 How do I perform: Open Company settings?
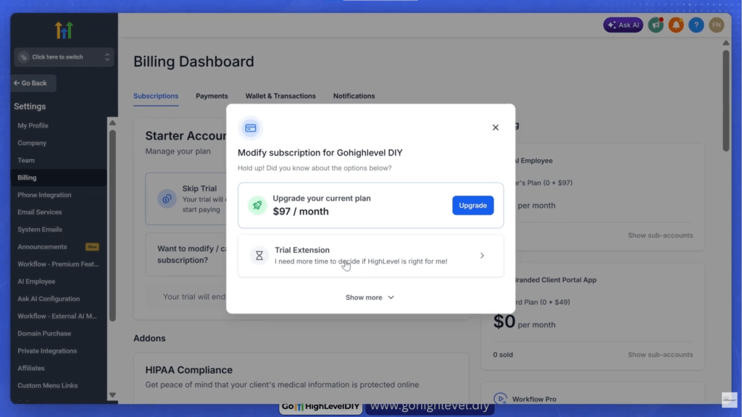click(x=32, y=143)
